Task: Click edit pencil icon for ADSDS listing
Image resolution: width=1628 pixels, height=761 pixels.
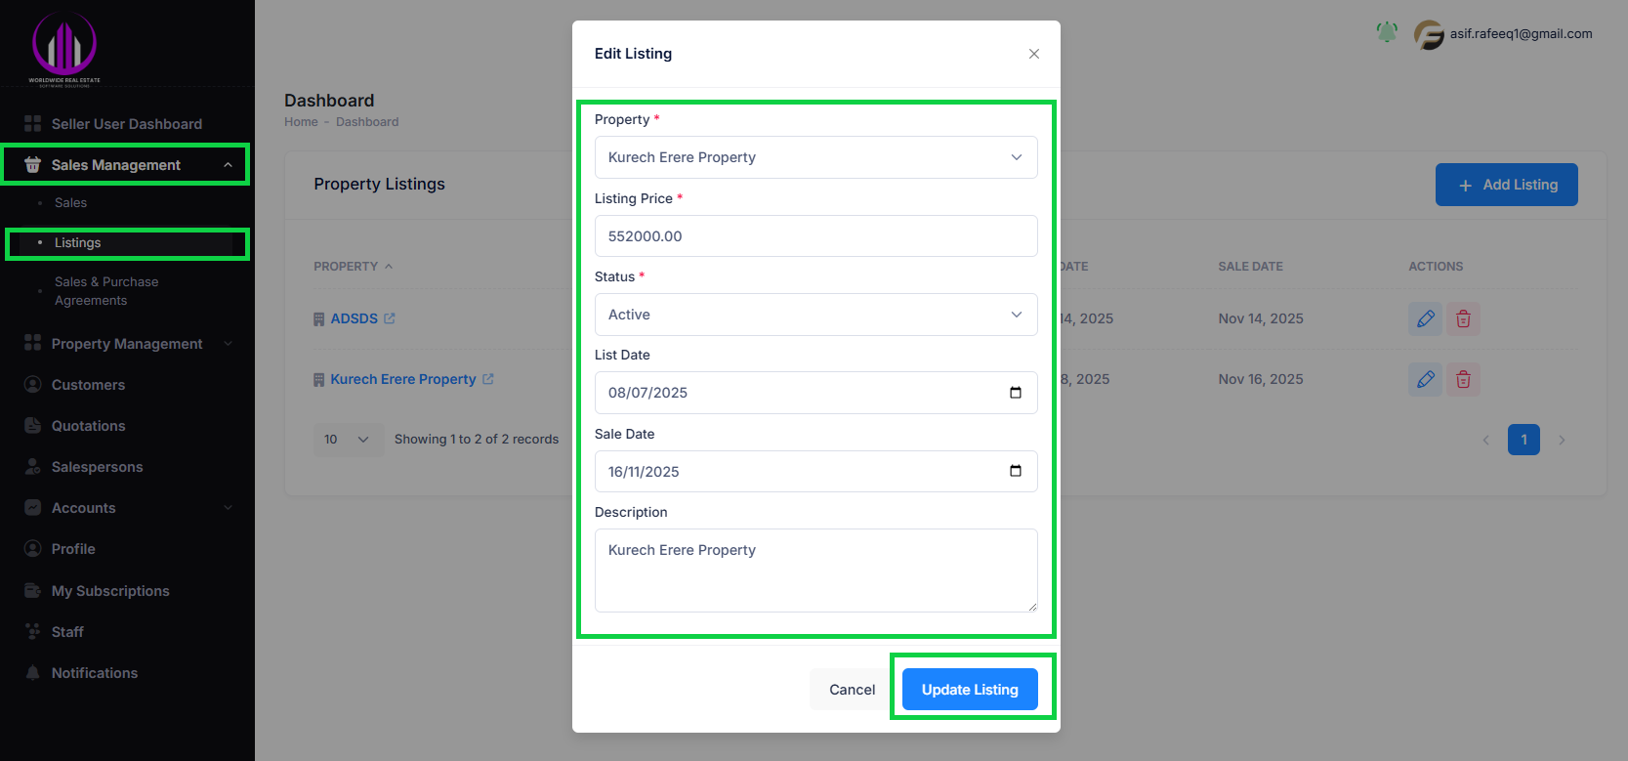Action: (x=1425, y=318)
